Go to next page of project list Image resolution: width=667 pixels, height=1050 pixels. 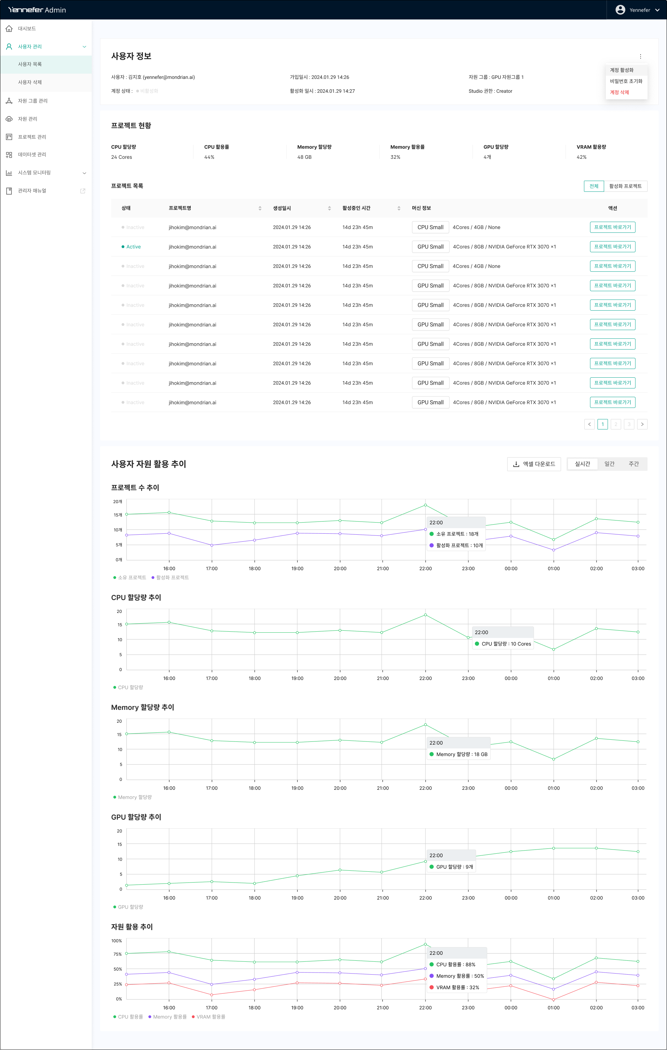[x=642, y=424]
